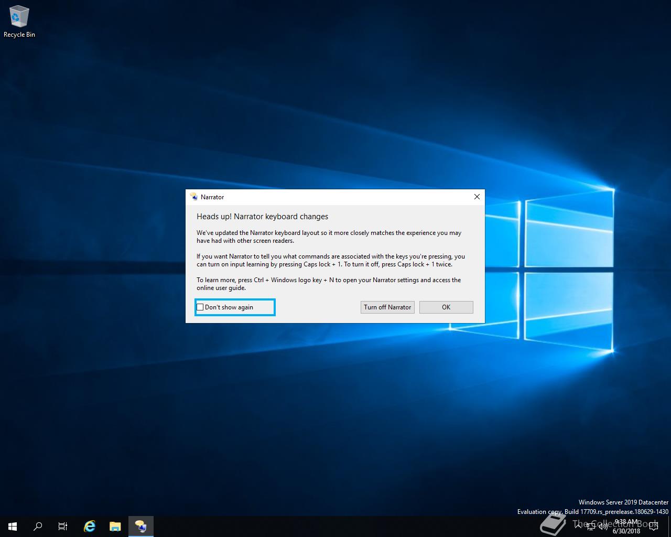
Task: Confirm the Narrator dialog with OK
Action: pos(446,307)
